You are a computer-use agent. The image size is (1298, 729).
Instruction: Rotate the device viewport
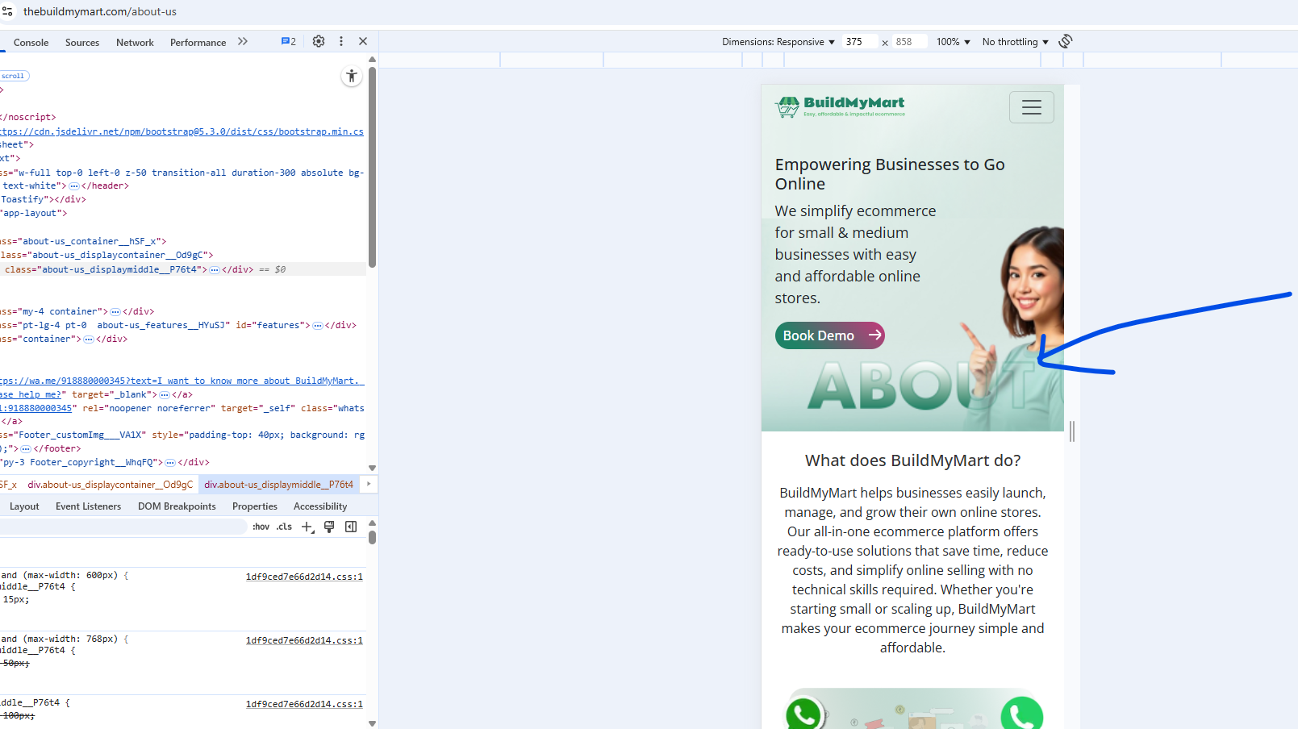(x=1066, y=41)
